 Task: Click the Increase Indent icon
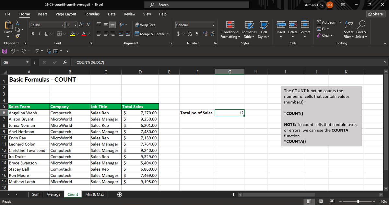pos(128,34)
